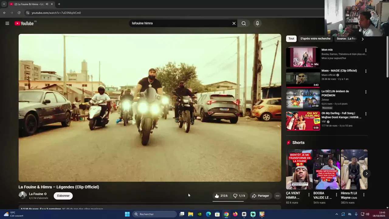Screen dimensions: 389x219
Task: Open La Fouine channel avatar
Action: [23, 196]
